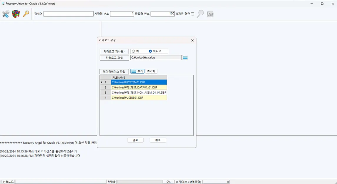The height and width of the screenshot is (184, 337).
Task: Select row C:\unload\TS_TEST_DATA01_01.DBF
Action: pyautogui.click(x=139, y=87)
